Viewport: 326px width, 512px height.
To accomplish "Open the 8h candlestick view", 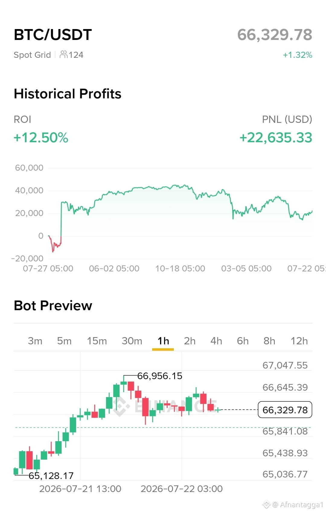I will (x=269, y=341).
